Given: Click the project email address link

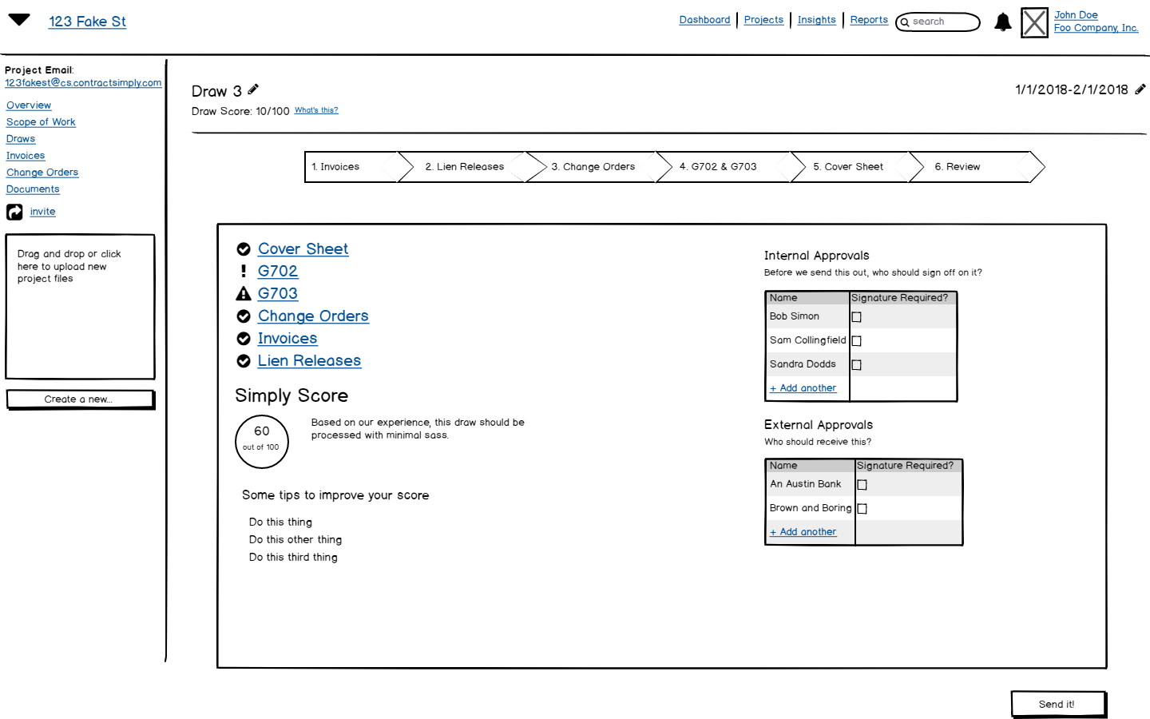Looking at the screenshot, I should (x=83, y=83).
